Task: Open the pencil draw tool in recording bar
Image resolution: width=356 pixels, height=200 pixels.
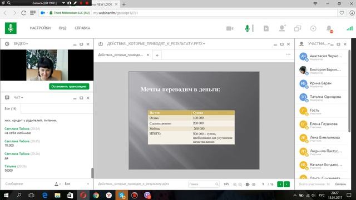Action: point(75,3)
